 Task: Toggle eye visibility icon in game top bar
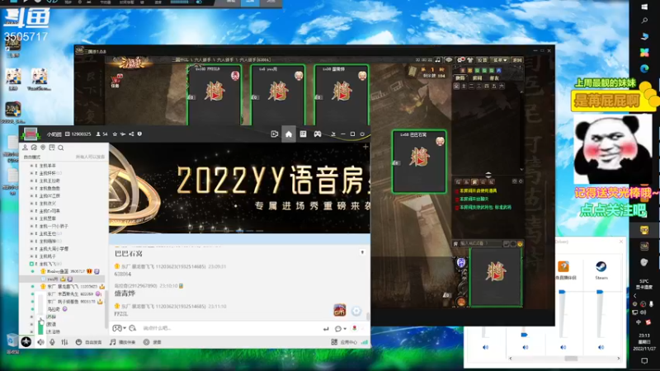(x=449, y=60)
